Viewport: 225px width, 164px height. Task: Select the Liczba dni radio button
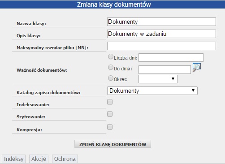point(111,56)
